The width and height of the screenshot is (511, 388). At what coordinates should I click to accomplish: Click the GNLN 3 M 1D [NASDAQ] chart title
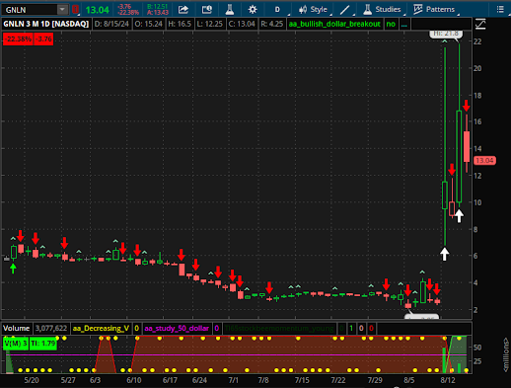(46, 24)
